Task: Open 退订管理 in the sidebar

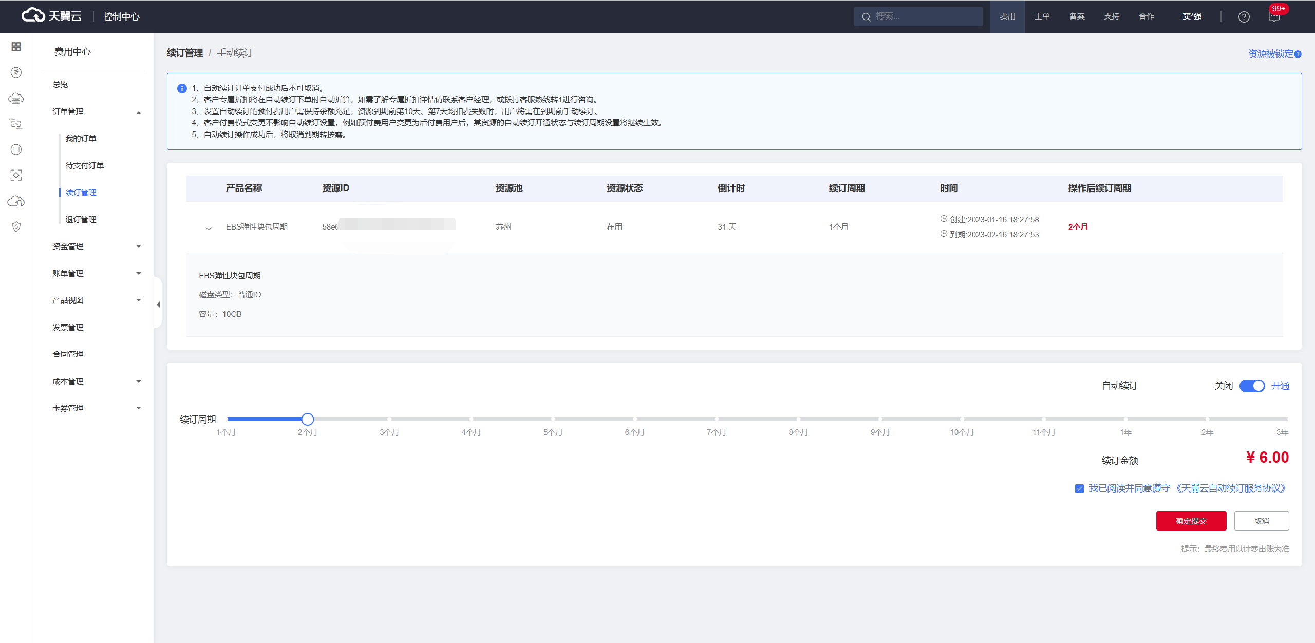Action: 81,219
